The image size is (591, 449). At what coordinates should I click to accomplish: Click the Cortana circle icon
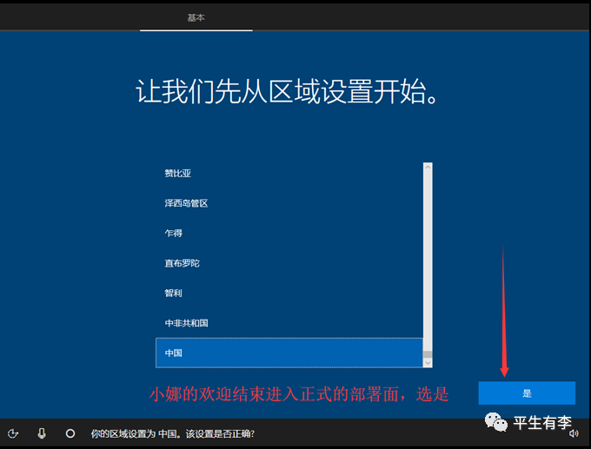[x=70, y=433]
